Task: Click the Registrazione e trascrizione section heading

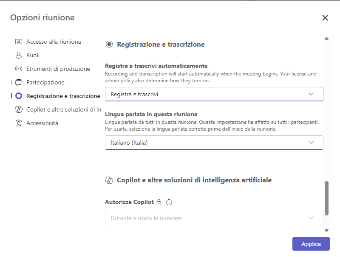Action: click(161, 45)
